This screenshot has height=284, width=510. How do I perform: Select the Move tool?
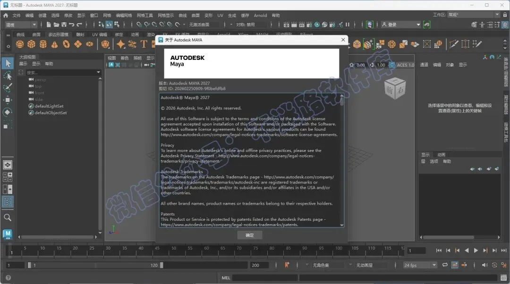(x=8, y=100)
